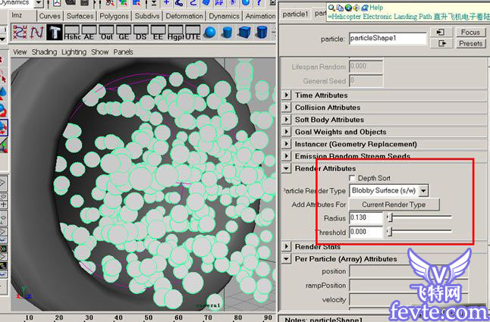
Task: Click the EE shelf button
Action: pos(158,33)
